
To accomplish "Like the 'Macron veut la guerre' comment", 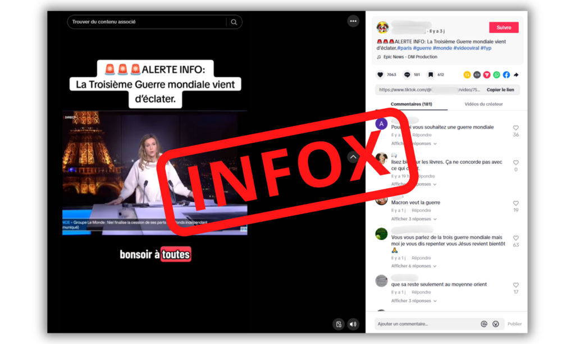I will (x=515, y=203).
